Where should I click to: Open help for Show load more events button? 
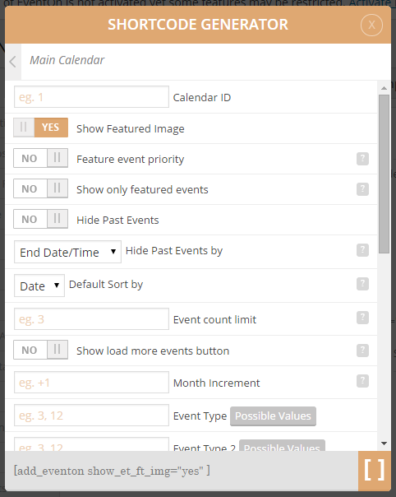pyautogui.click(x=362, y=351)
